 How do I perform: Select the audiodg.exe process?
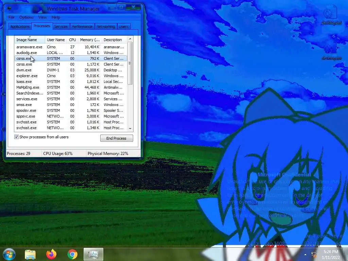coord(71,53)
